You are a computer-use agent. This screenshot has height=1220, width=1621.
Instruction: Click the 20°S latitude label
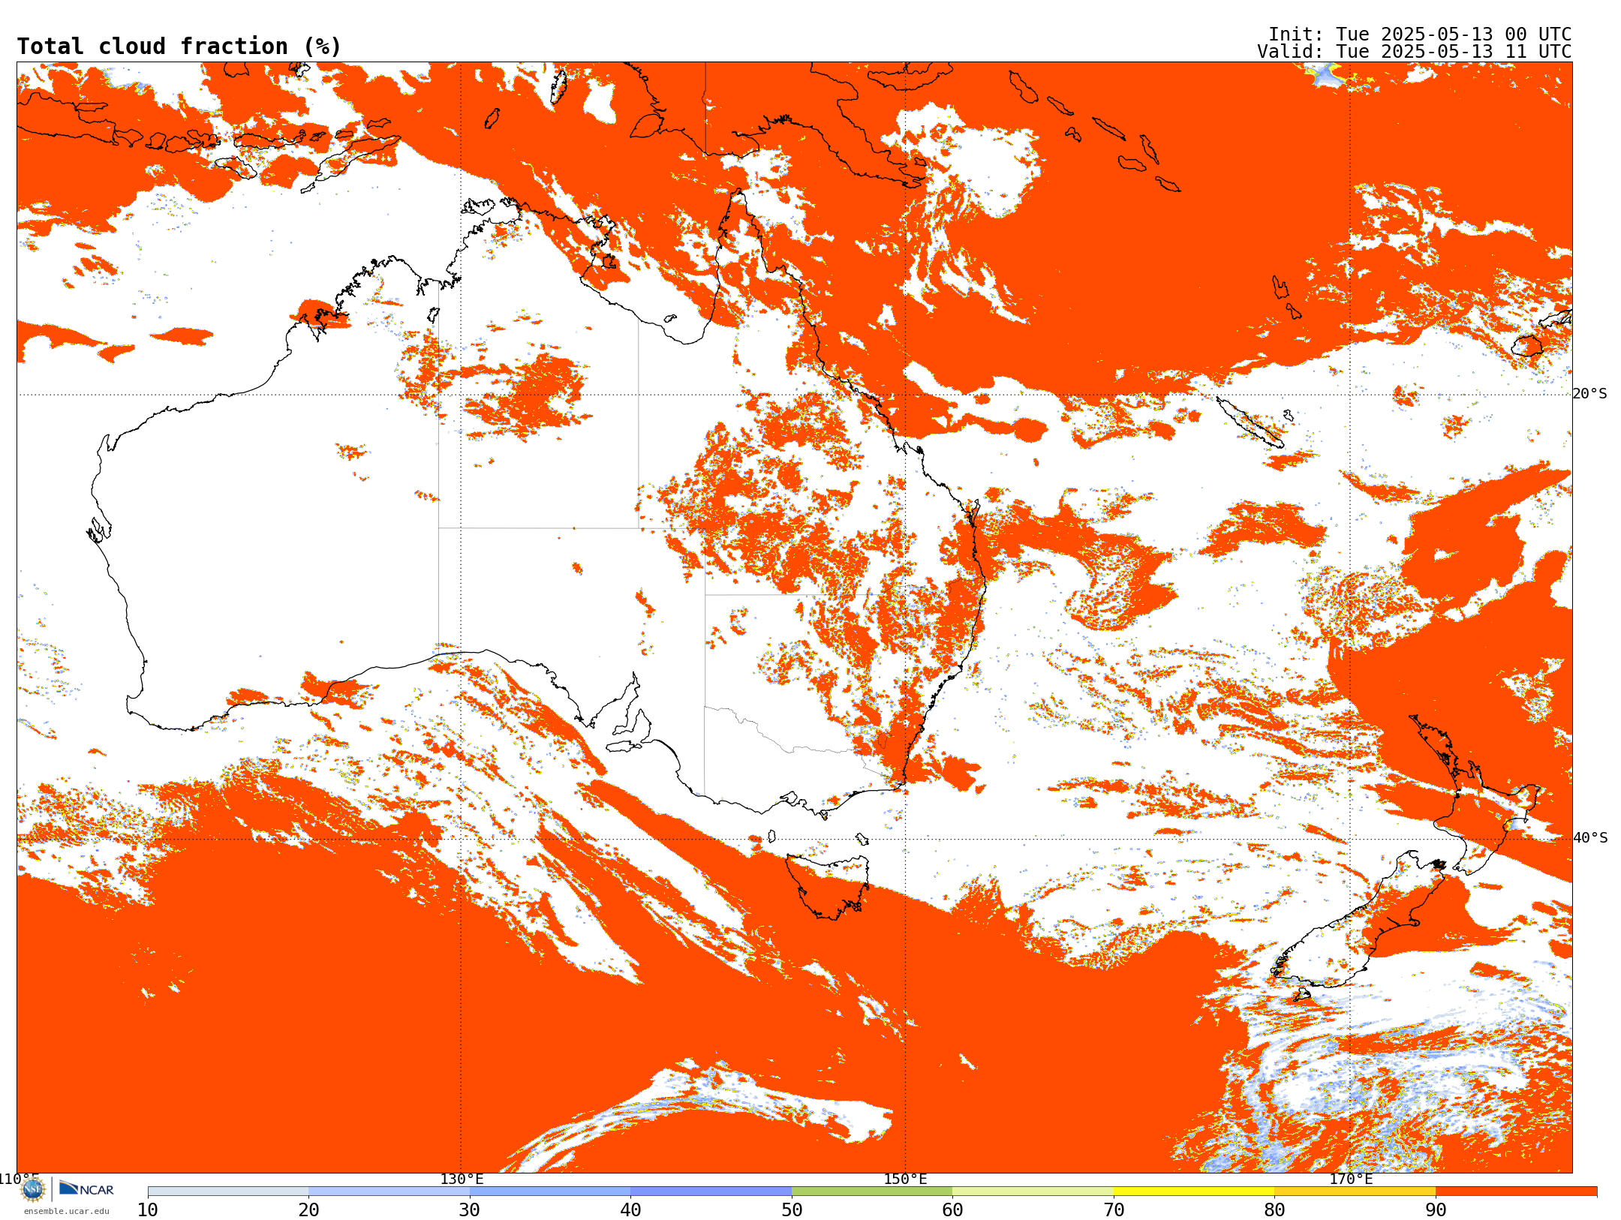click(1590, 394)
